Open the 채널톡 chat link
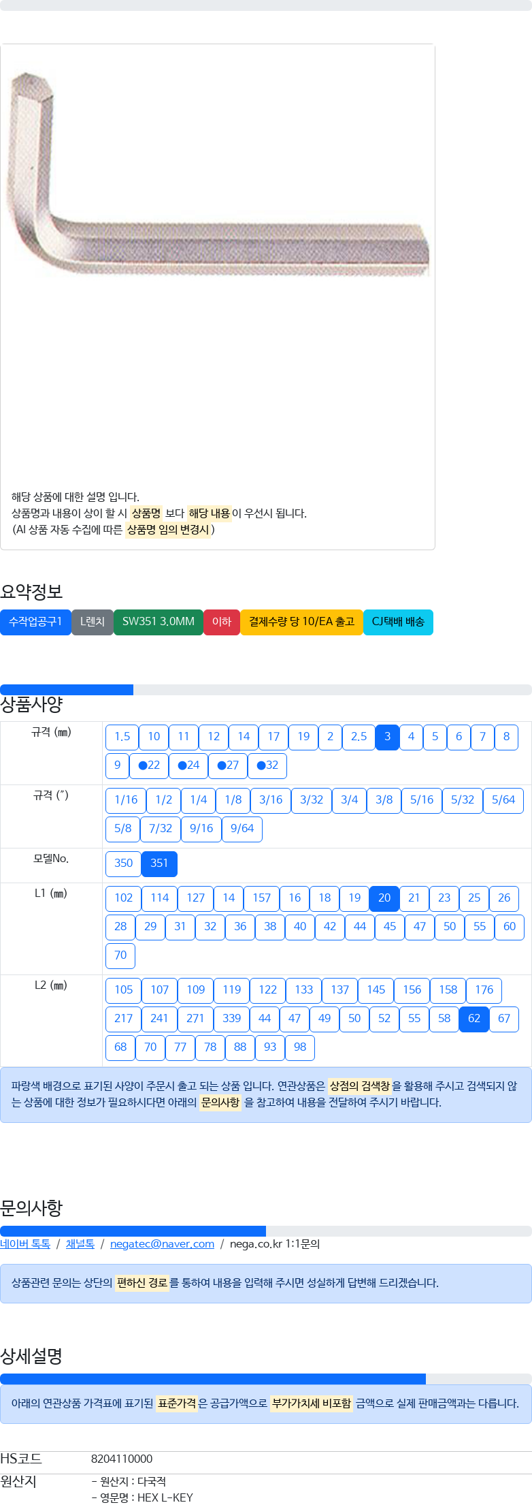This screenshot has height=1507, width=532. (80, 1244)
